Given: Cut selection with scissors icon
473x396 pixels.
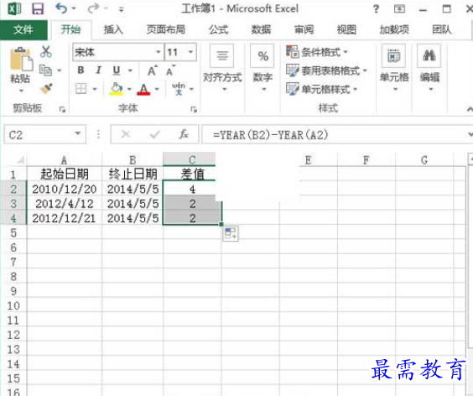Looking at the screenshot, I should point(46,52).
